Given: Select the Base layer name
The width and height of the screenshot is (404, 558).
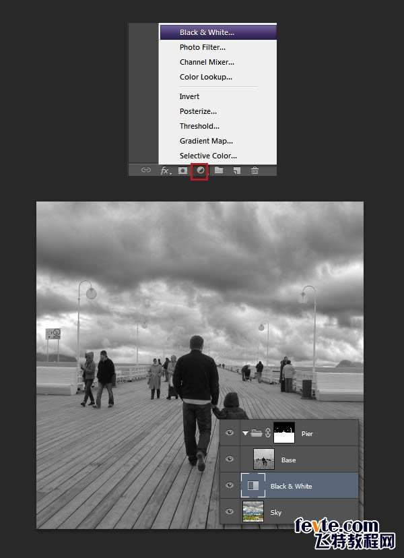Looking at the screenshot, I should (288, 460).
